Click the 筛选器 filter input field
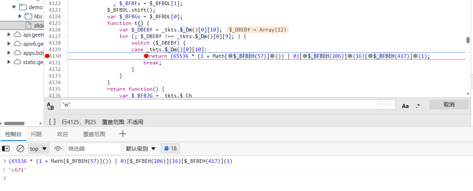 pos(94,149)
